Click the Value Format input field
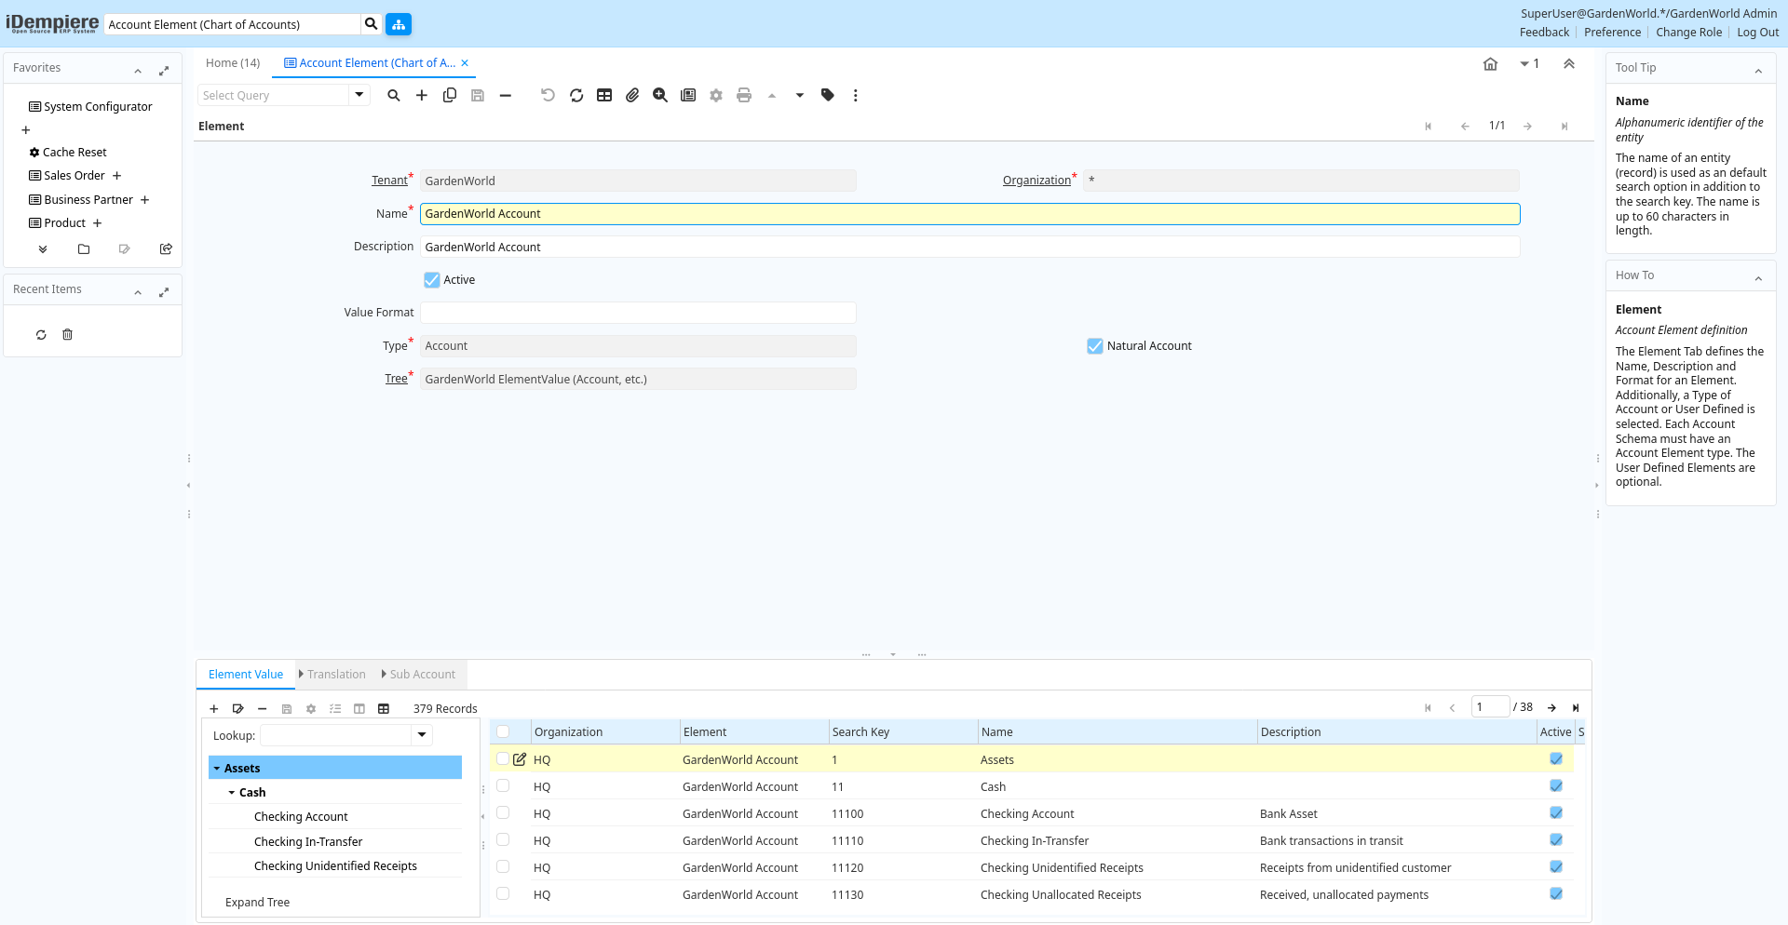 638,313
